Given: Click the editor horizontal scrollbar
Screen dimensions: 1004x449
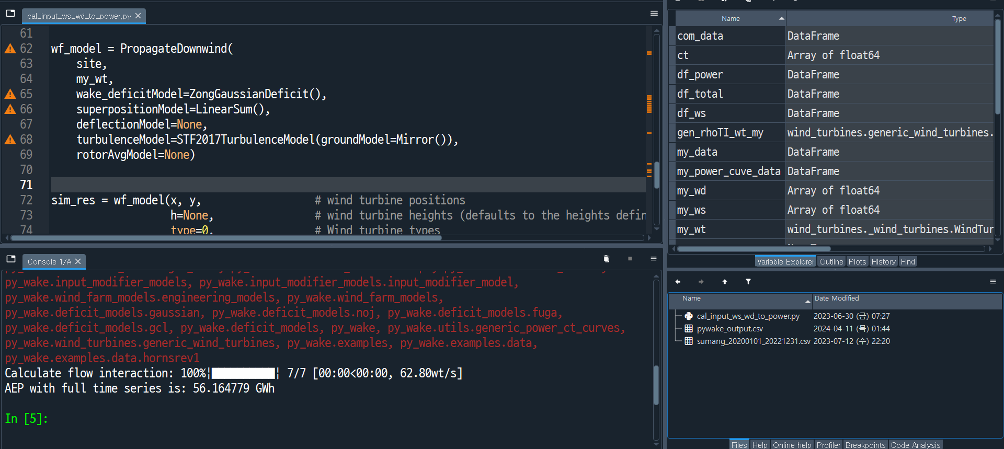Looking at the screenshot, I should pyautogui.click(x=225, y=238).
